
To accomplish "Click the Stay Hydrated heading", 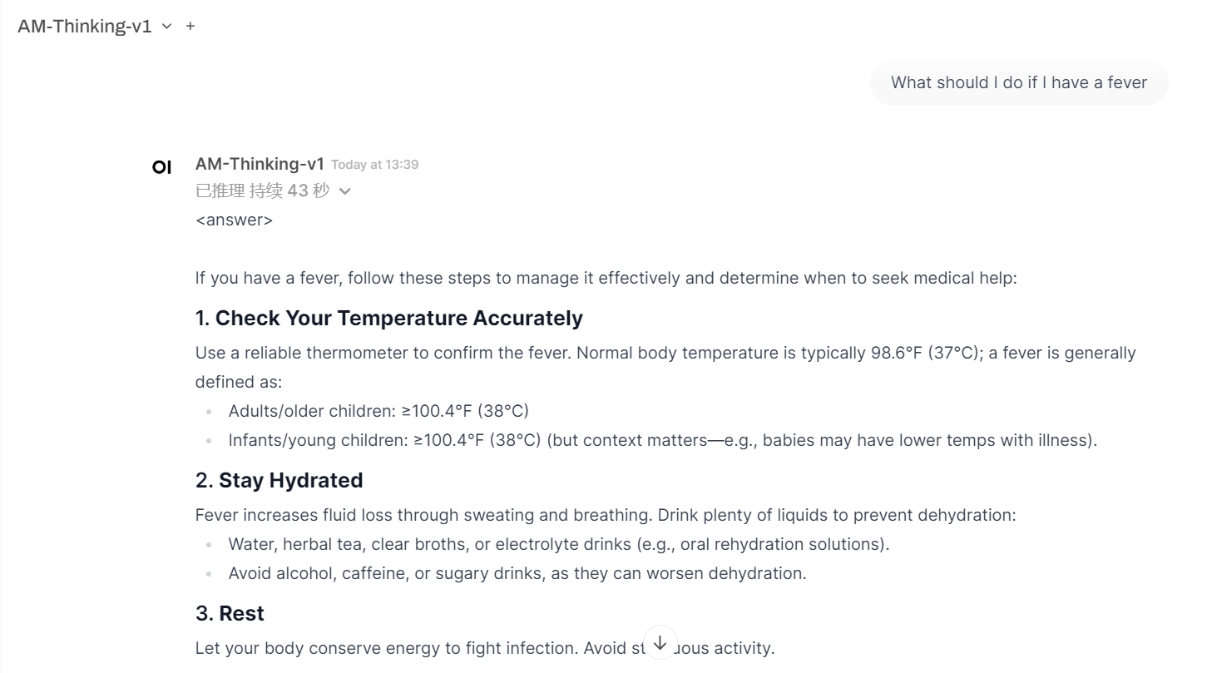I will point(279,481).
